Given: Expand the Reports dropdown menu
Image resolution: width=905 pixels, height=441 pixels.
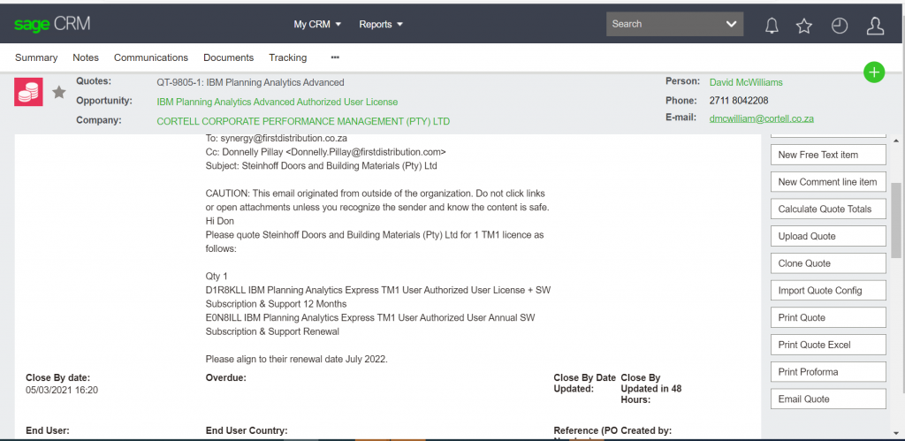Looking at the screenshot, I should tap(381, 25).
